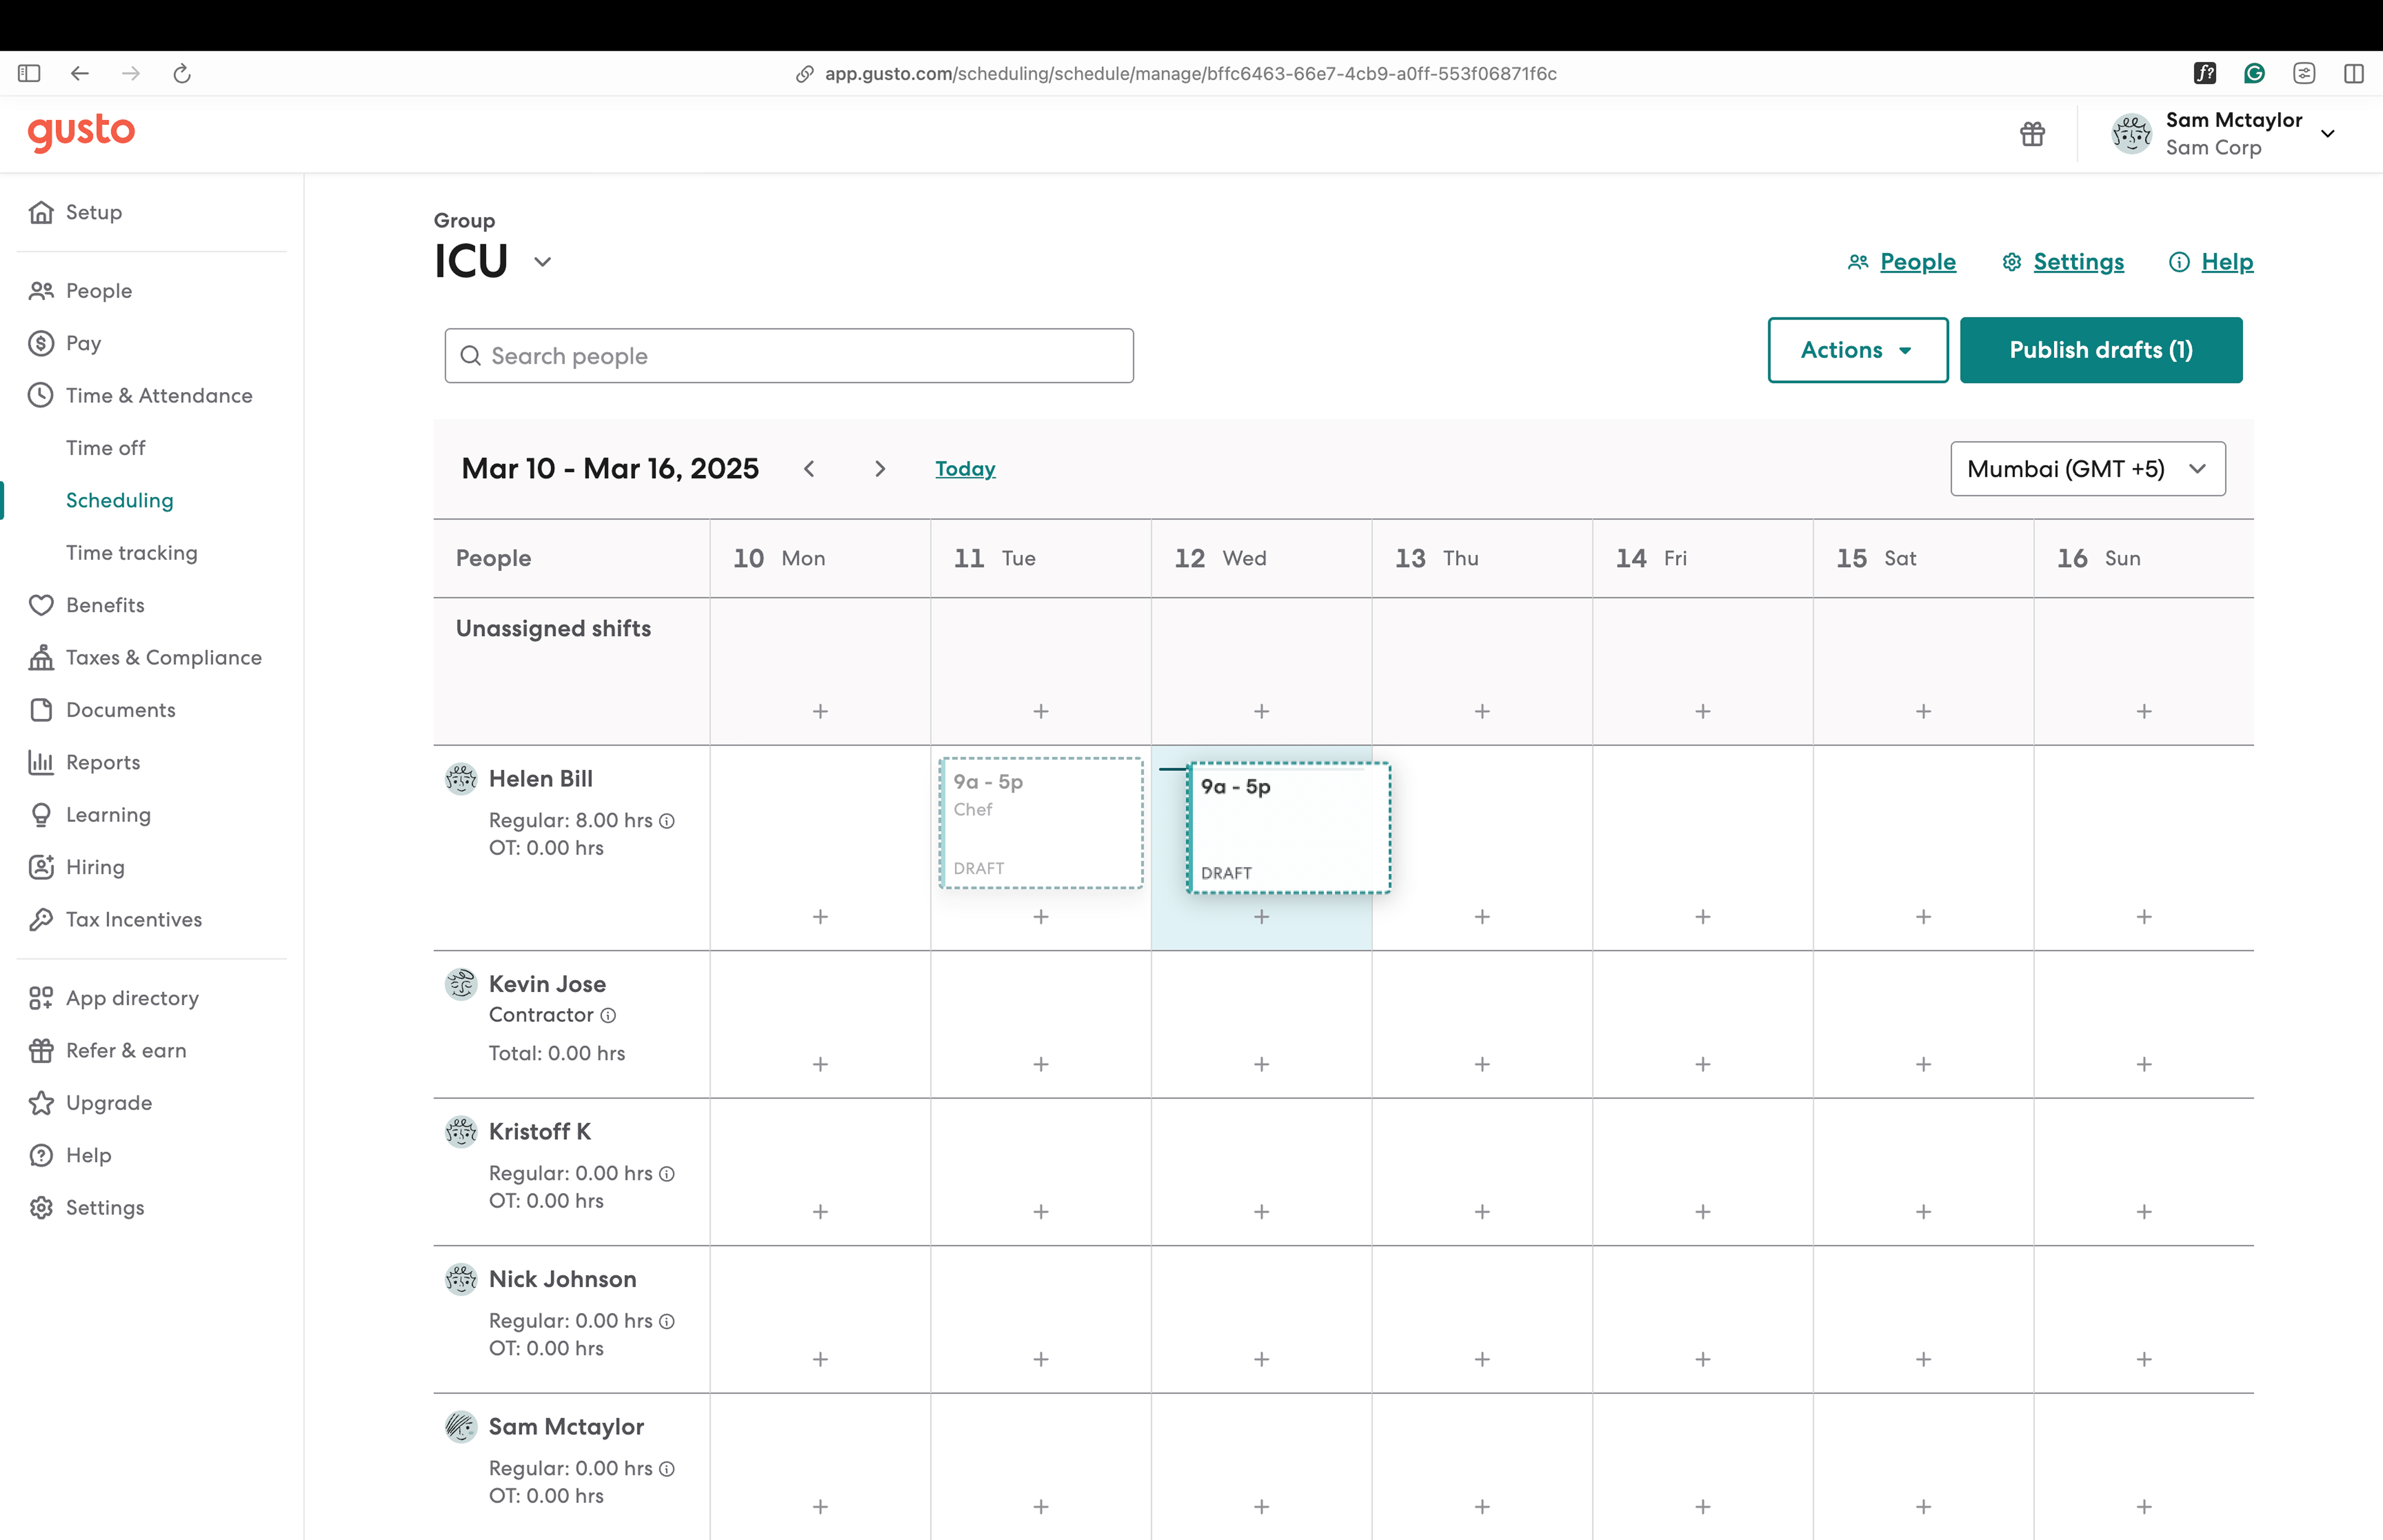Viewport: 2383px width, 1540px height.
Task: Open App directory in the sidebar
Action: [x=132, y=998]
